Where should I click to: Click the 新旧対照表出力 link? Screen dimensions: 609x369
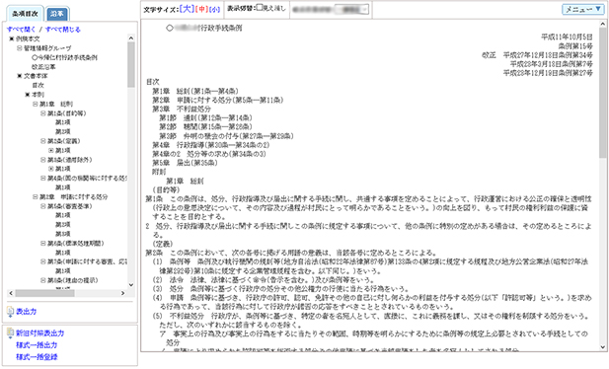(x=40, y=332)
